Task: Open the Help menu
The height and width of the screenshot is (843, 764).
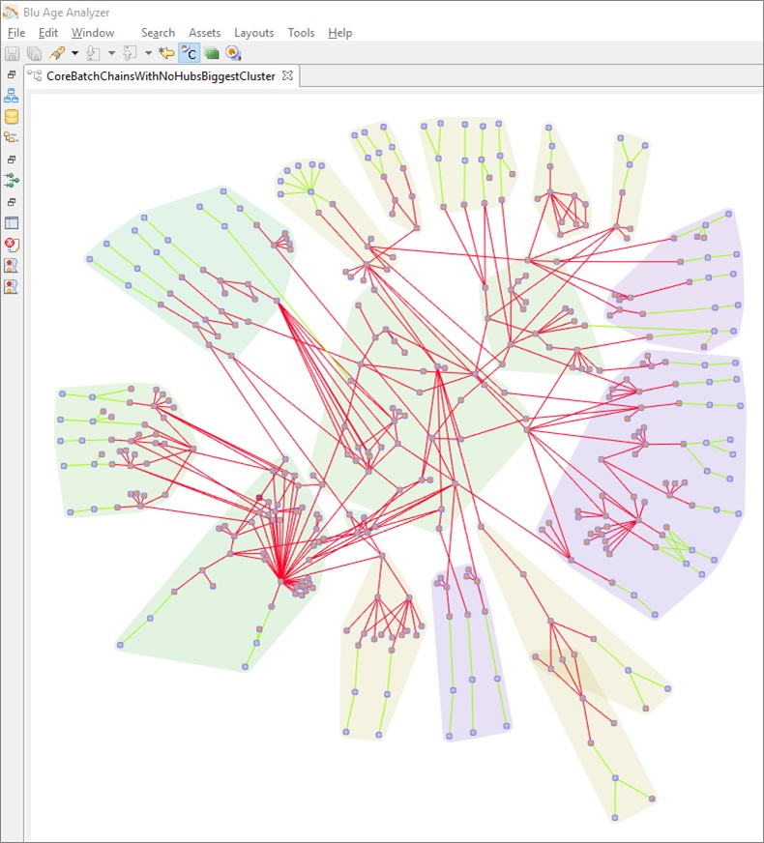Action: (339, 33)
